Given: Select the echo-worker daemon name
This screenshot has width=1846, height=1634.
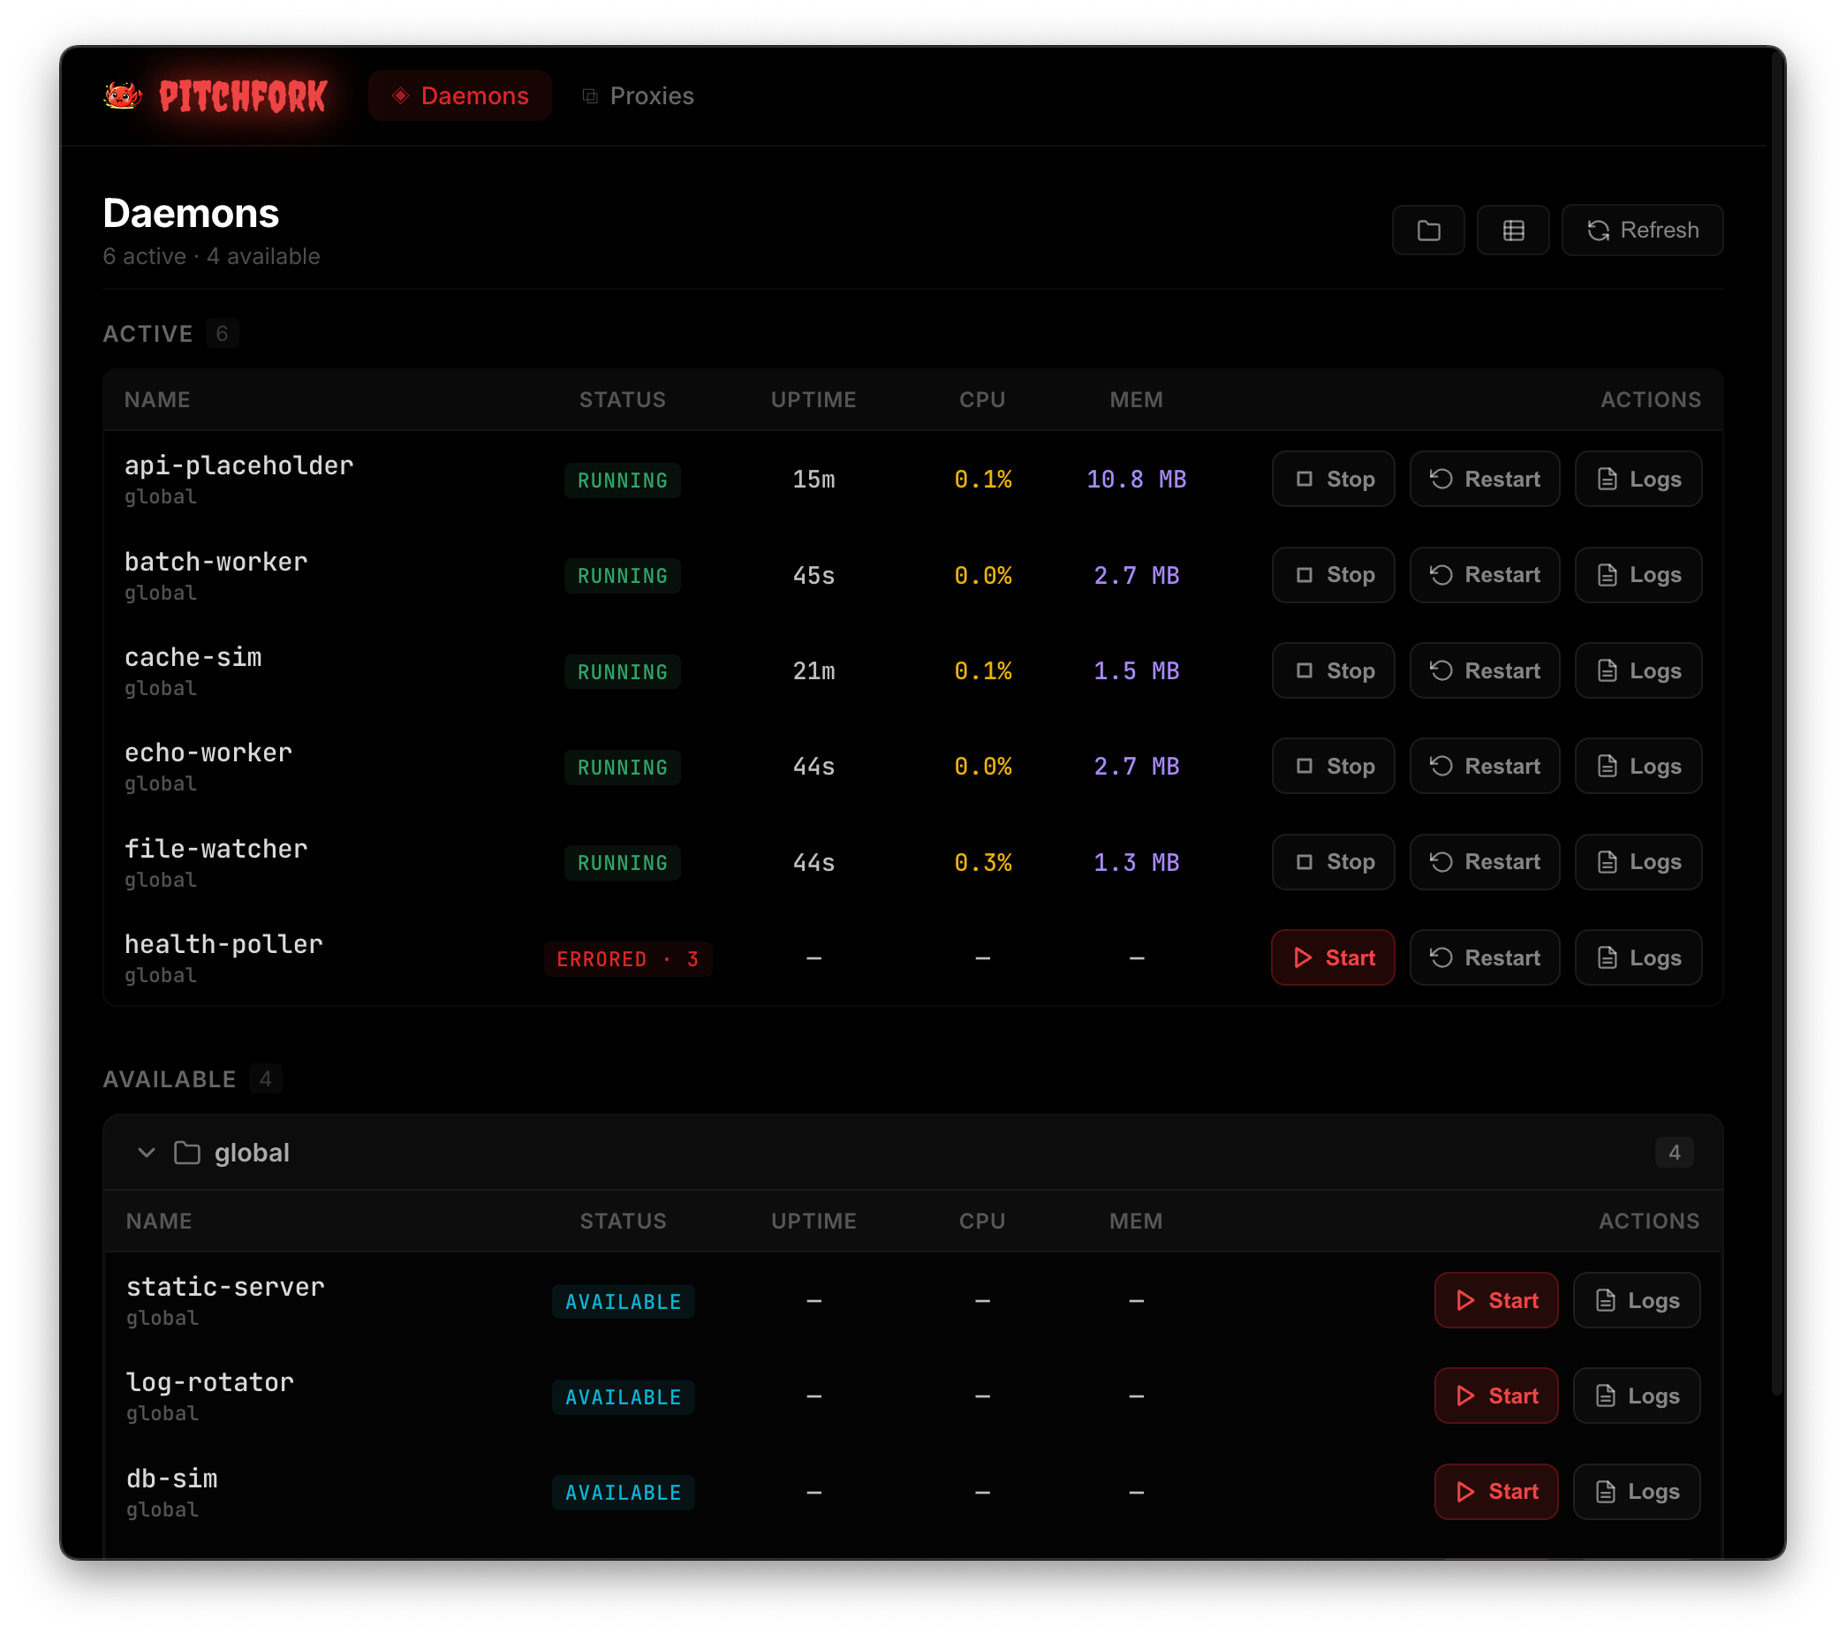Looking at the screenshot, I should 208,753.
